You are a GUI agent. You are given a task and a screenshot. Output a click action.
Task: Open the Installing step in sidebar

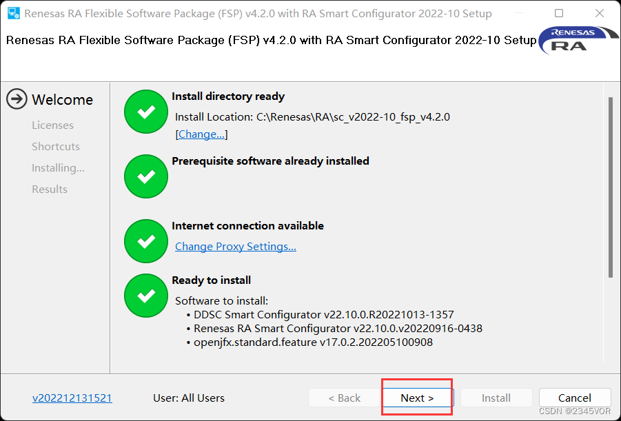[x=58, y=167]
